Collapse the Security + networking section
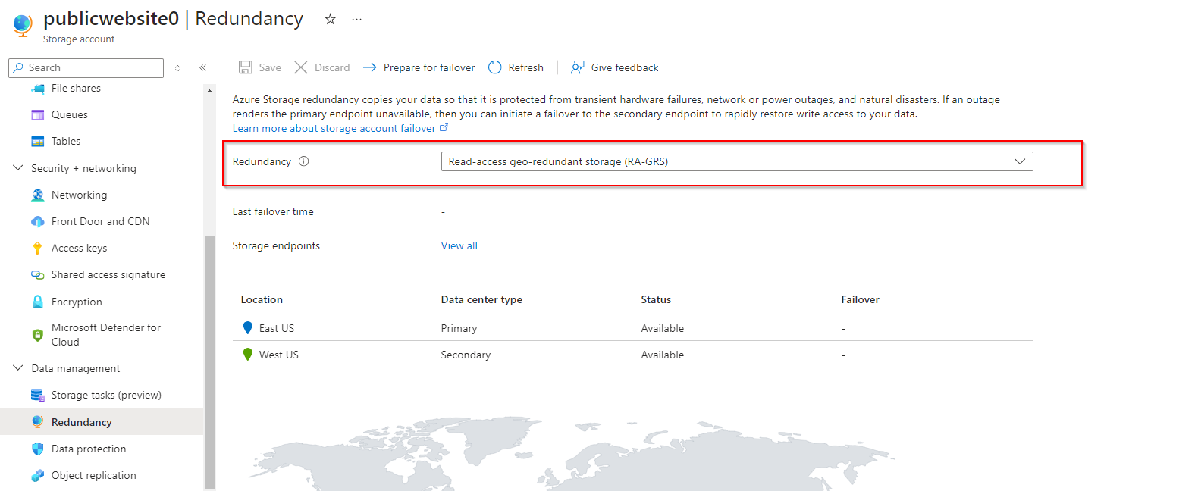Viewport: 1198px width, 491px height. pos(18,168)
